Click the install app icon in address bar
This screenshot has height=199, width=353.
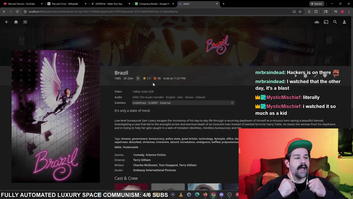click(x=294, y=12)
